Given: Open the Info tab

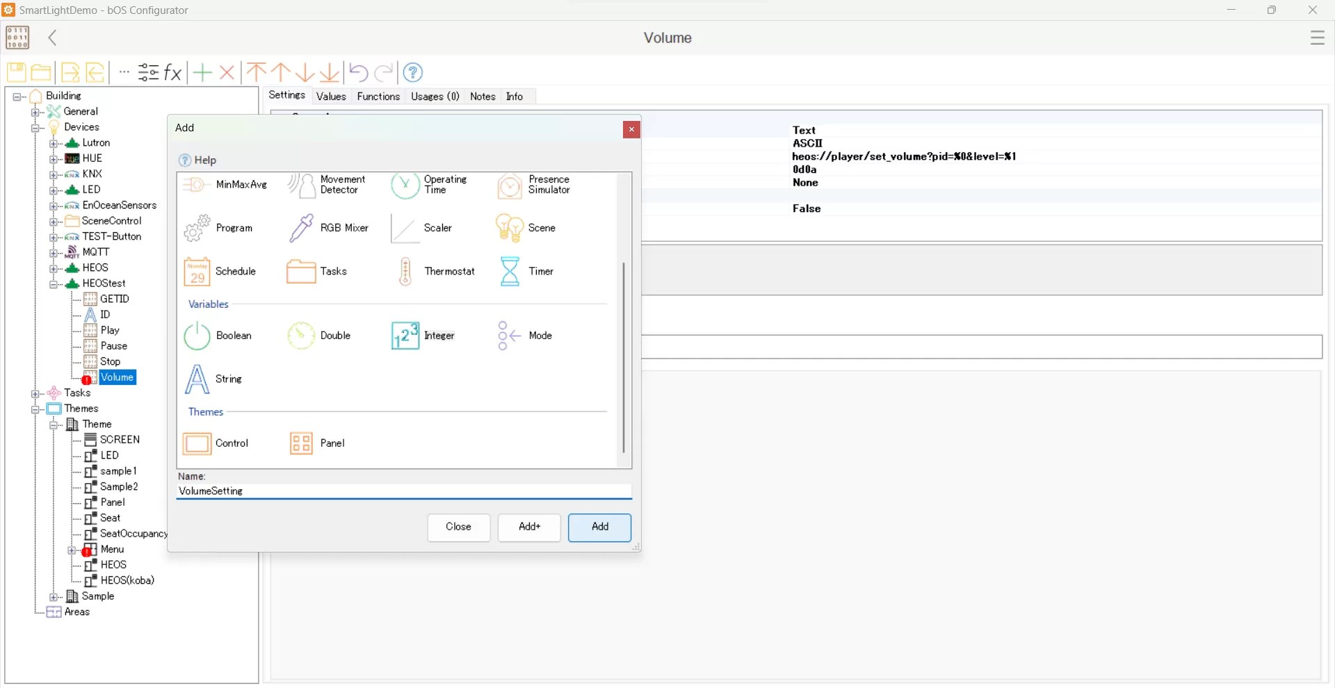Looking at the screenshot, I should [x=515, y=97].
